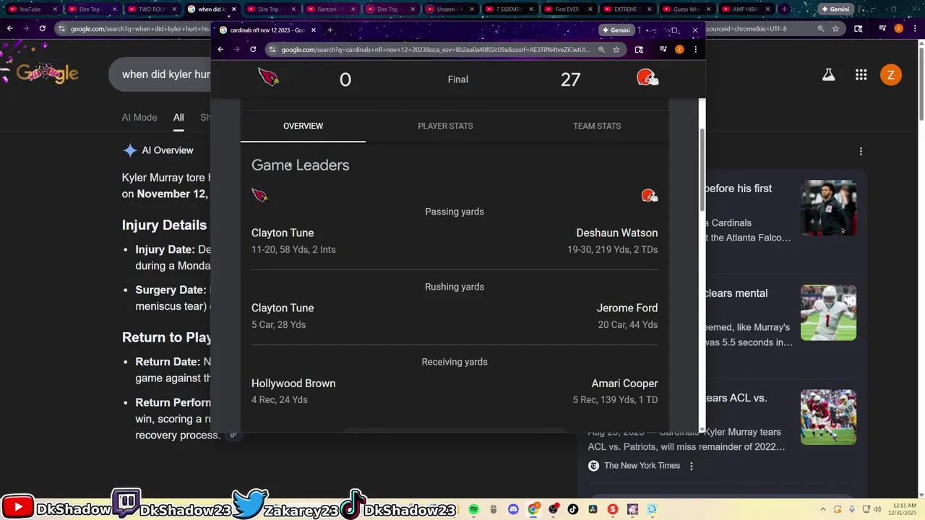The height and width of the screenshot is (520, 925).
Task: Select the OVERVIEW tab
Action: (x=303, y=126)
